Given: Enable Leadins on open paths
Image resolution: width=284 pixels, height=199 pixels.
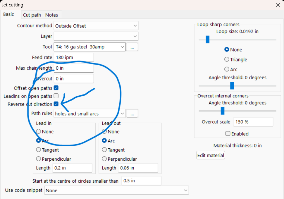Looking at the screenshot, I should [x=56, y=96].
